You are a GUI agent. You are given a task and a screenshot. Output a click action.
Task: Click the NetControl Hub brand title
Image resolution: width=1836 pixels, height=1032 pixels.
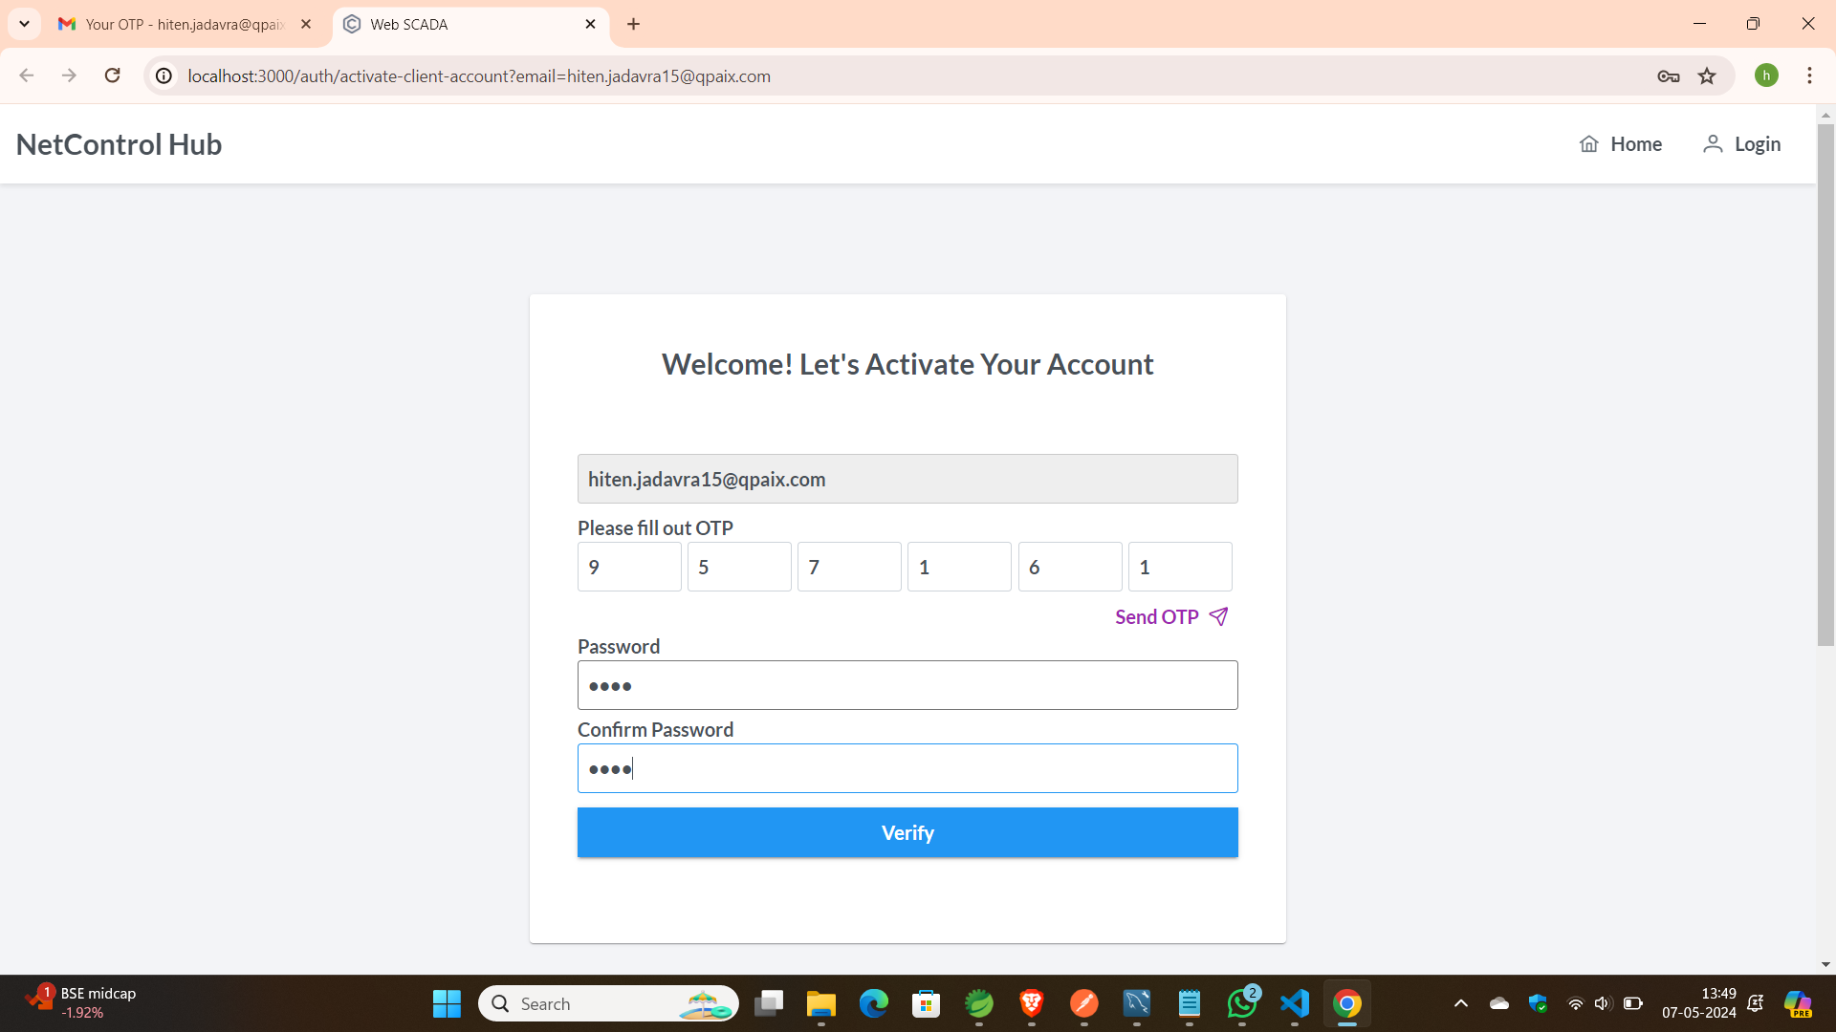(119, 144)
